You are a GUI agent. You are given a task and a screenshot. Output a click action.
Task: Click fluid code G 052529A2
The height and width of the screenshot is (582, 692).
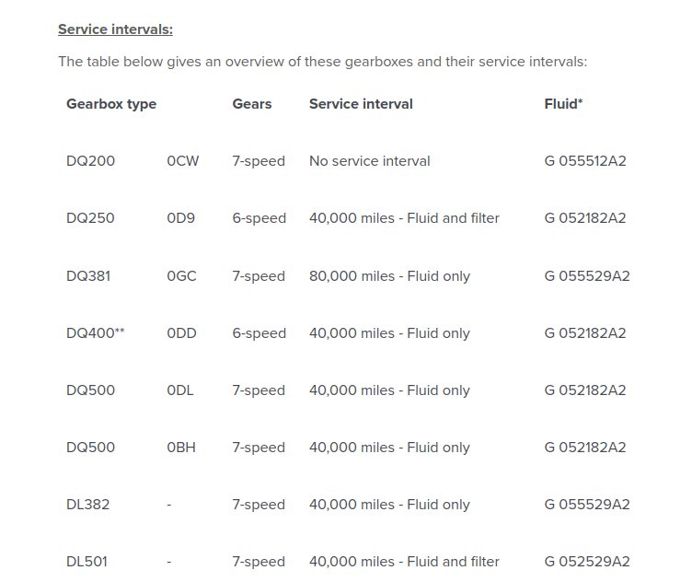pos(587,562)
